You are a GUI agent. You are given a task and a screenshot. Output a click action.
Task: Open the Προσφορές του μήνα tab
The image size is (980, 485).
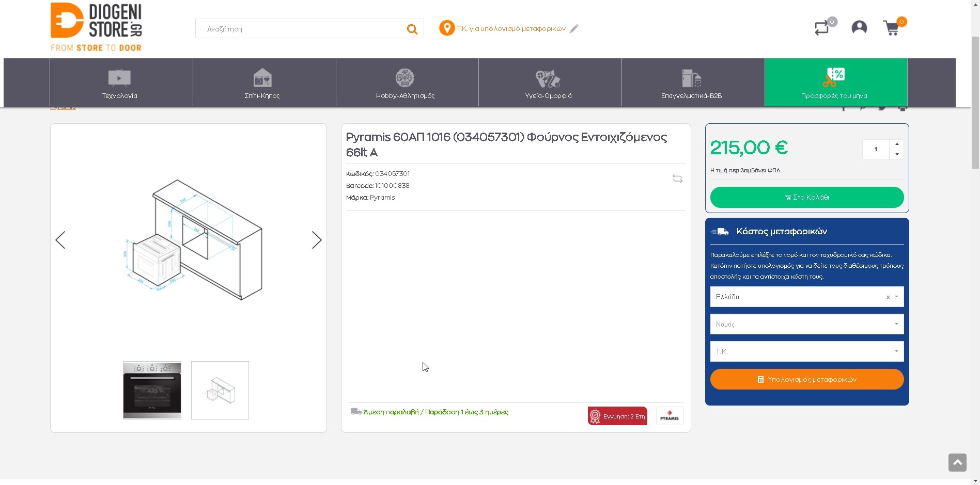coord(836,83)
